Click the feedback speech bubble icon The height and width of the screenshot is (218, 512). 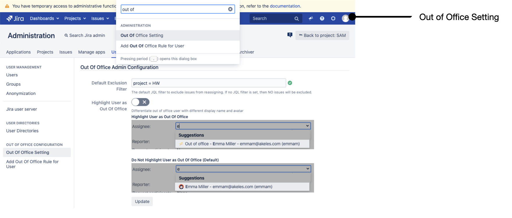coord(290,35)
